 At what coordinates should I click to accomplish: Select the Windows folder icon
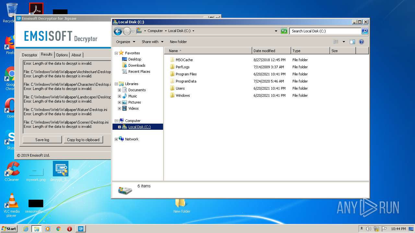172,95
